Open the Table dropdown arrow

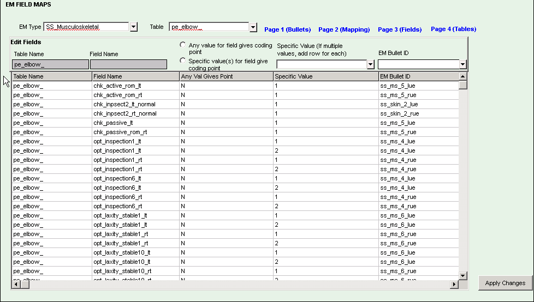click(x=253, y=27)
